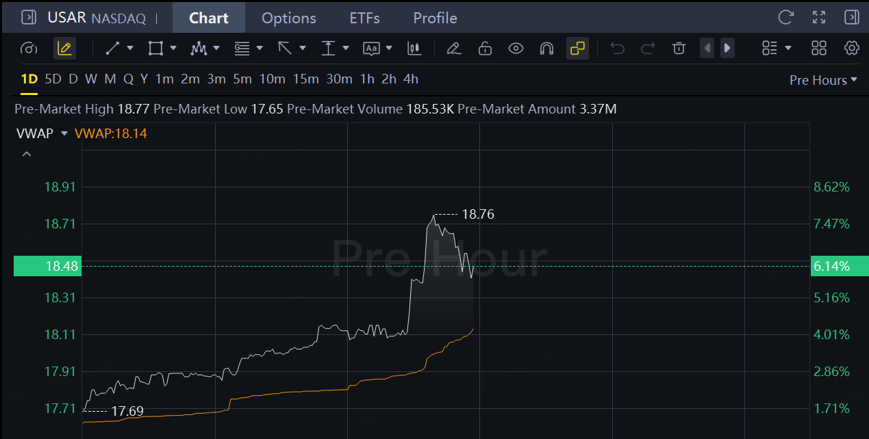Select the 1D timeframe
Viewport: 869px width, 439px height.
click(29, 79)
